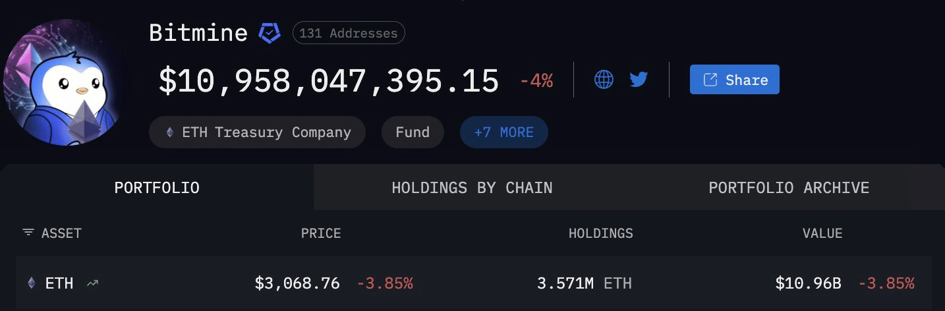Image resolution: width=945 pixels, height=311 pixels.
Task: Open the website globe icon
Action: point(604,80)
